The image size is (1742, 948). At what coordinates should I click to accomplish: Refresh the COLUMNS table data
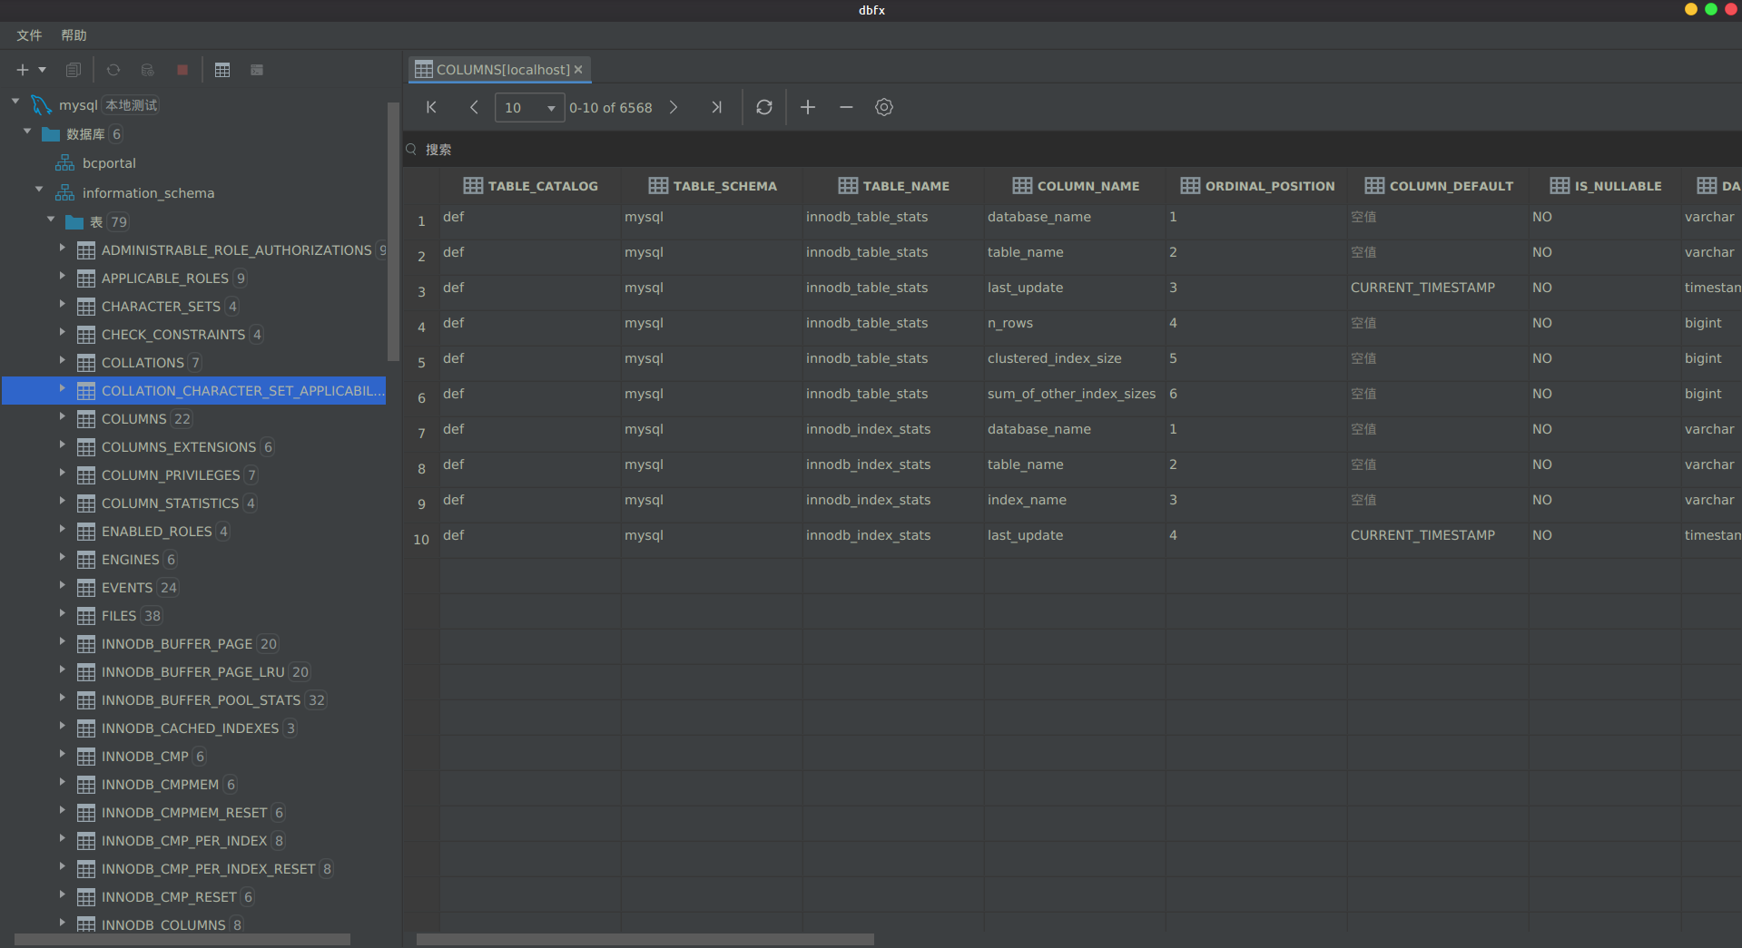pos(764,107)
